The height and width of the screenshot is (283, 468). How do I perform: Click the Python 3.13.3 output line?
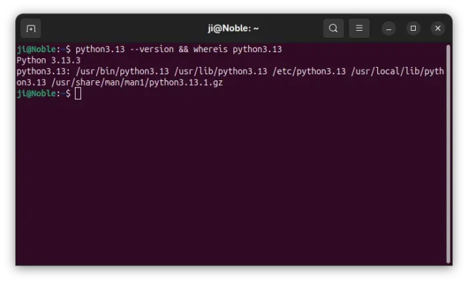(x=48, y=60)
